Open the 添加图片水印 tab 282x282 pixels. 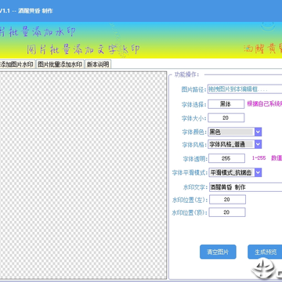click(17, 64)
